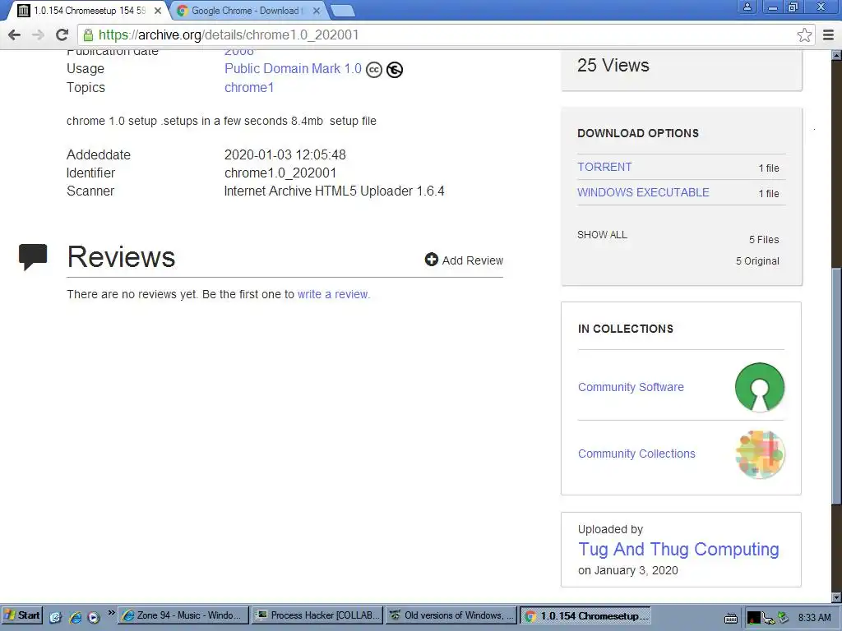The width and height of the screenshot is (842, 631).
Task: Open the Community Software collection link
Action: [x=631, y=387]
